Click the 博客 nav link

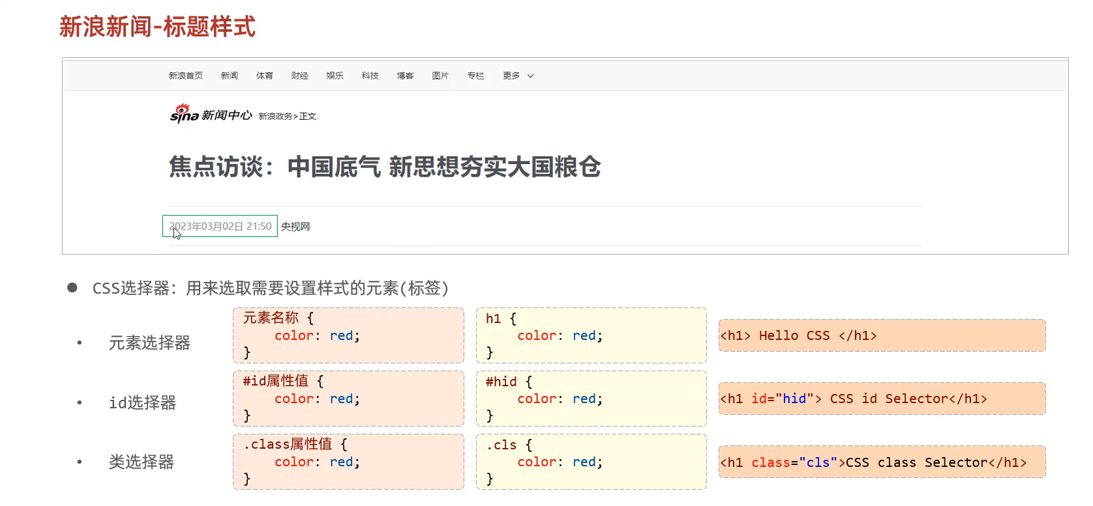pos(406,76)
